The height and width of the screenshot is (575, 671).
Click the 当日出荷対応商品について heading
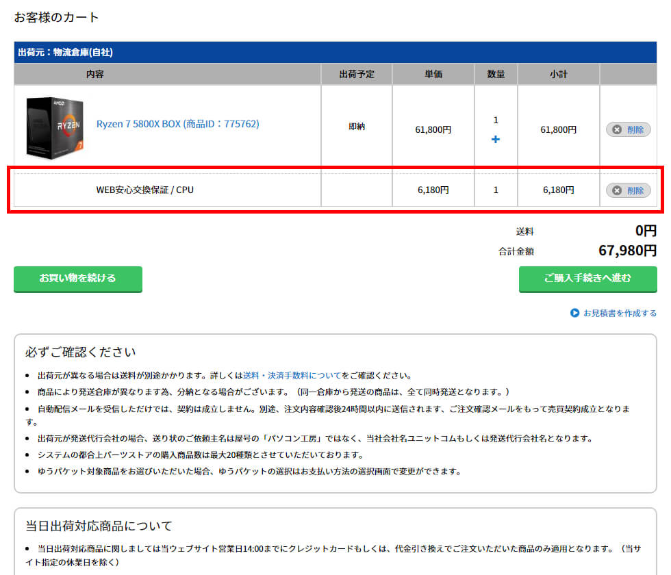[99, 526]
